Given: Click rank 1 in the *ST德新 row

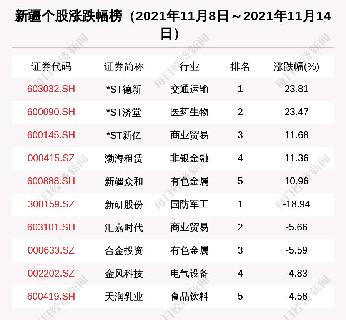Looking at the screenshot, I should pos(240,89).
